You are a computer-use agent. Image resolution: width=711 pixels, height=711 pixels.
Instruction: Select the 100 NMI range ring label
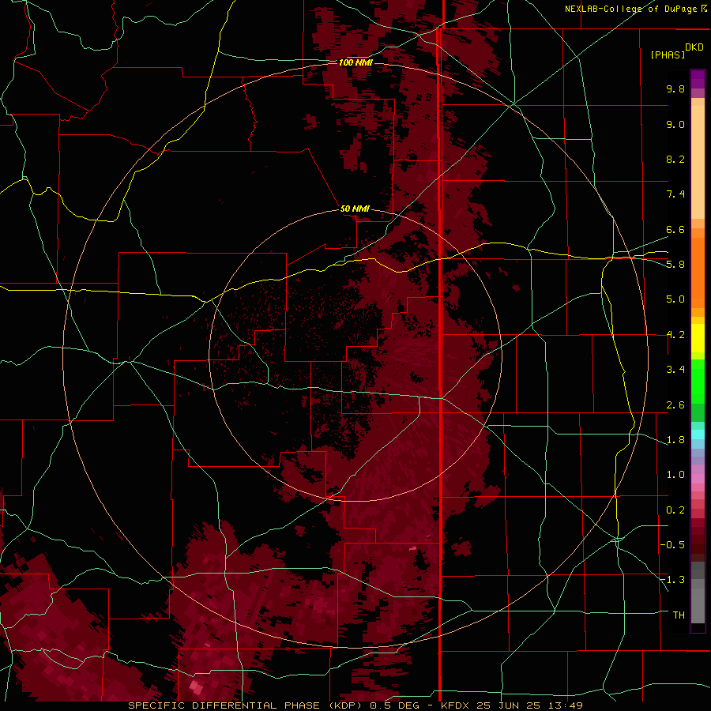[355, 62]
